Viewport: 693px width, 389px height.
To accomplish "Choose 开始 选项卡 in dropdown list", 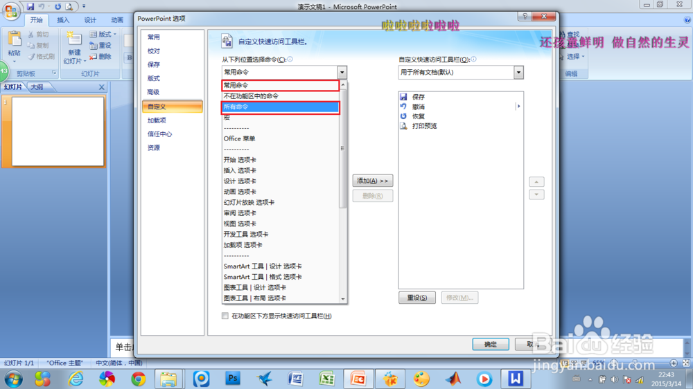I will pos(281,160).
